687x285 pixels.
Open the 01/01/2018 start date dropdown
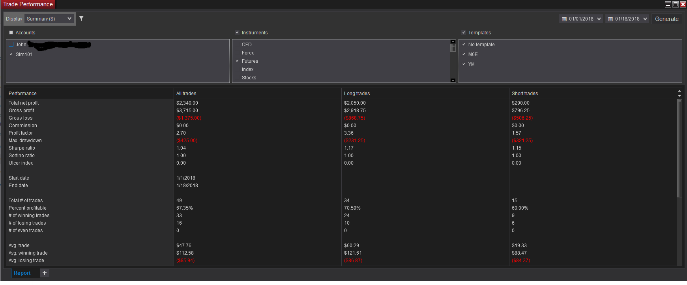coord(581,19)
